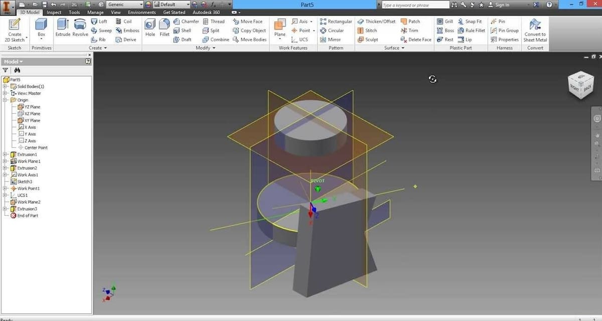Use the Mirror tool
This screenshot has width=602, height=321.
click(x=330, y=40)
